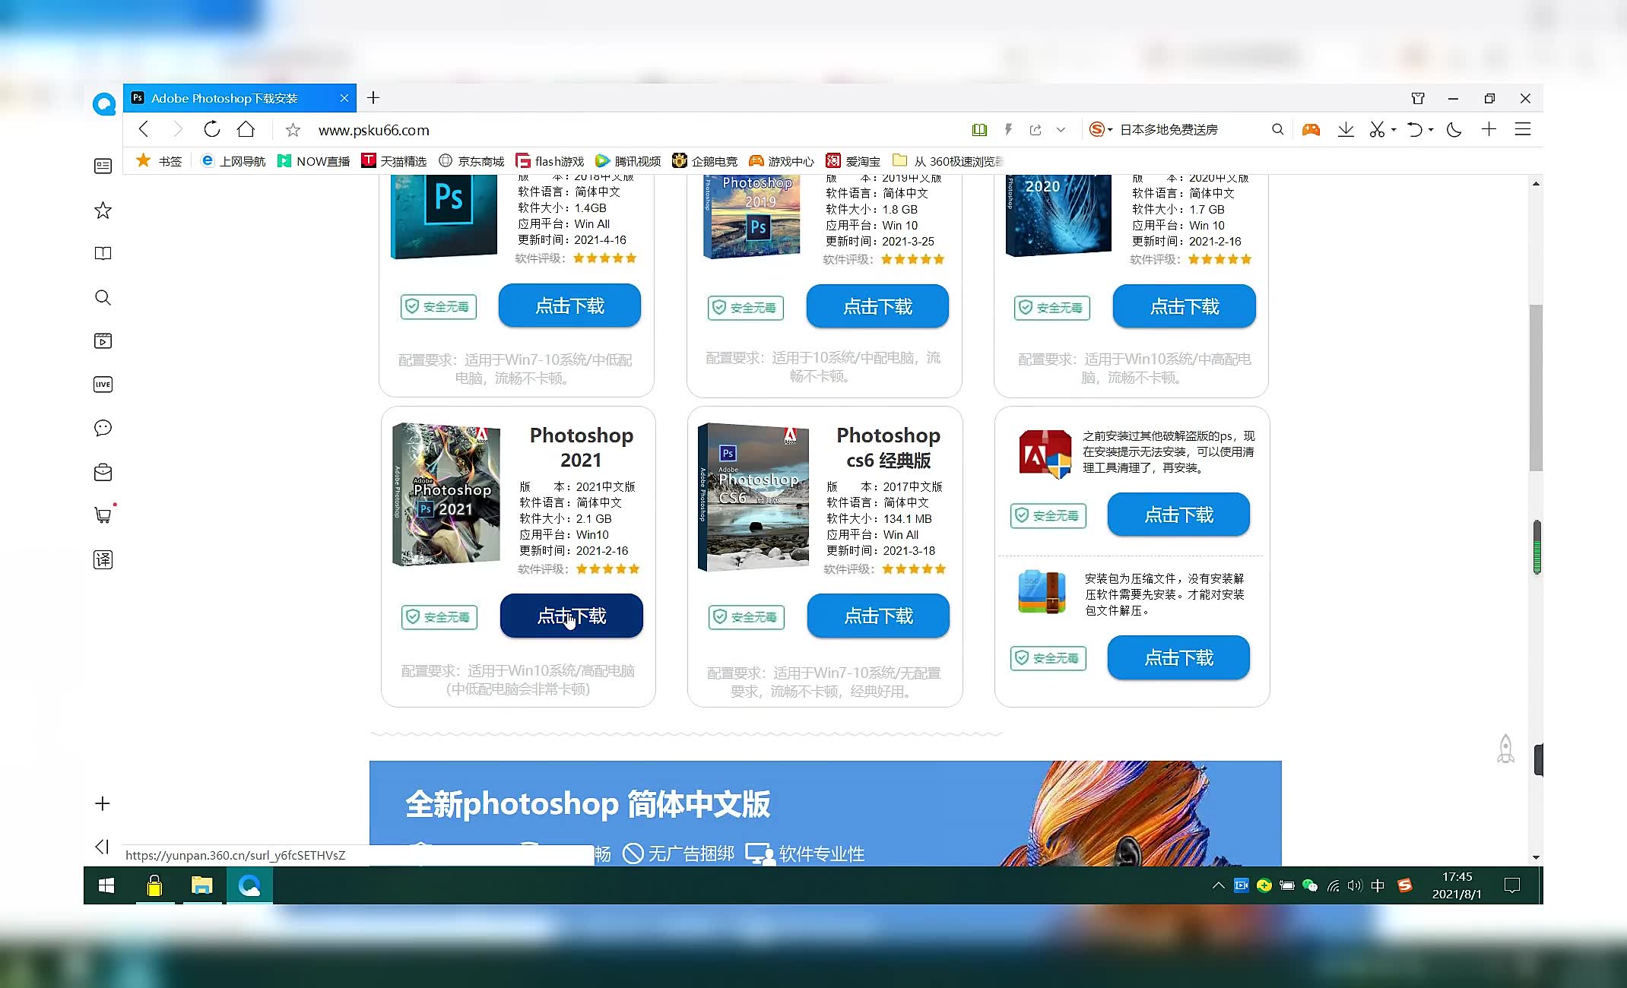Expand the screenshot tool dropdown arrow
This screenshot has height=988, width=1627.
pos(1394,130)
